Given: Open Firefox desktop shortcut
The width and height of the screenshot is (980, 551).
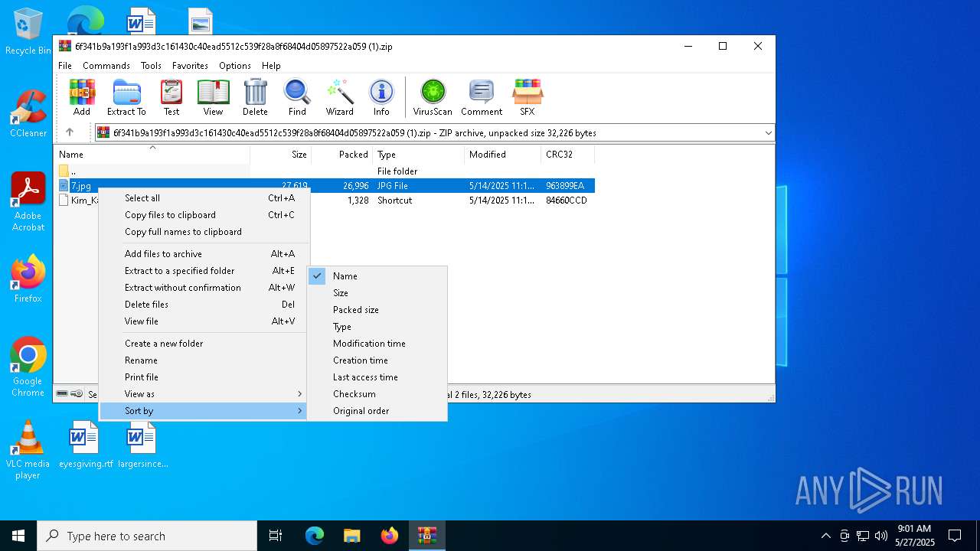Looking at the screenshot, I should tap(28, 279).
